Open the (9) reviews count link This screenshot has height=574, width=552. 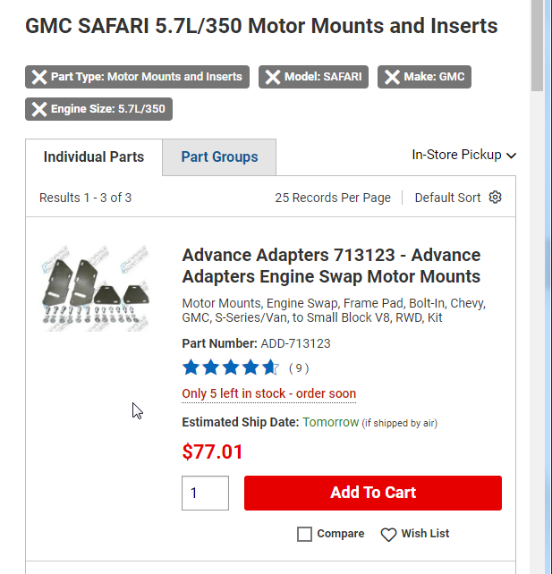point(299,367)
